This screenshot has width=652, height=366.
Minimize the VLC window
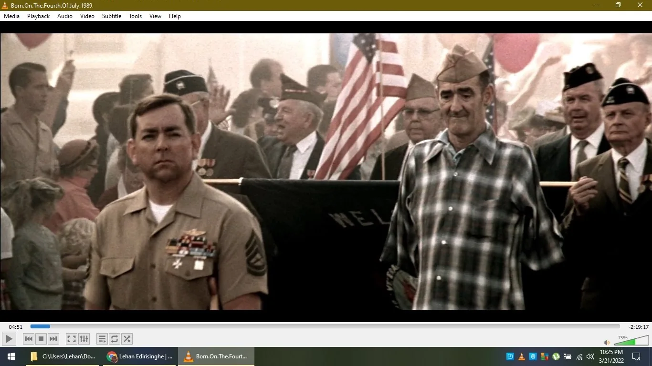596,5
